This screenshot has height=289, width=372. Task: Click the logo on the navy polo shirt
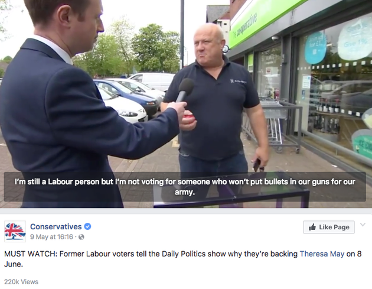pos(239,82)
